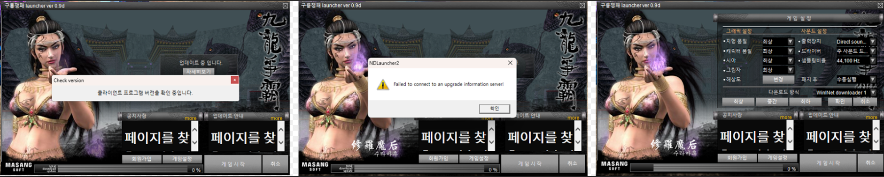Click the 그래픽 설정 section heading

(x=739, y=31)
